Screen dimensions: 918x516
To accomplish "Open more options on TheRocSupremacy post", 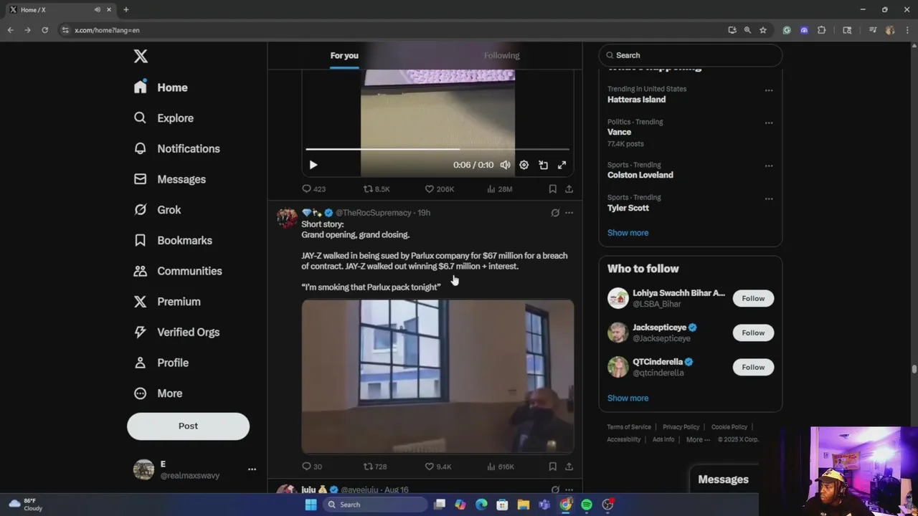I will click(x=569, y=213).
